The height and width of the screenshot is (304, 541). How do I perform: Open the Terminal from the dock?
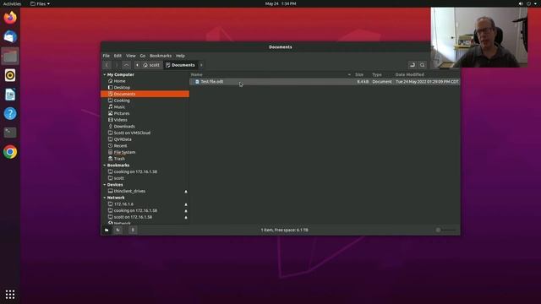coord(10,133)
